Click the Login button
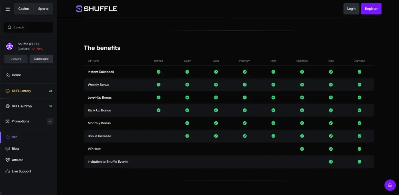399x195 pixels. (x=351, y=9)
